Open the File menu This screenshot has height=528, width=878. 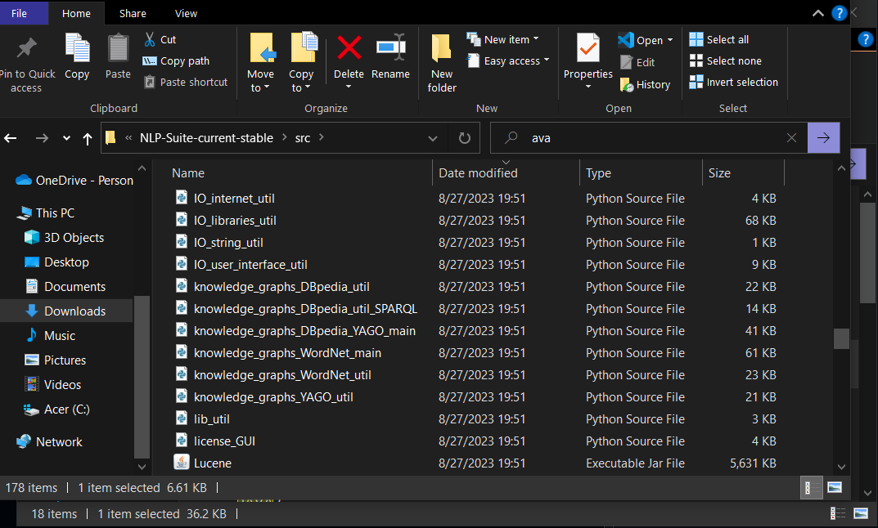click(19, 13)
